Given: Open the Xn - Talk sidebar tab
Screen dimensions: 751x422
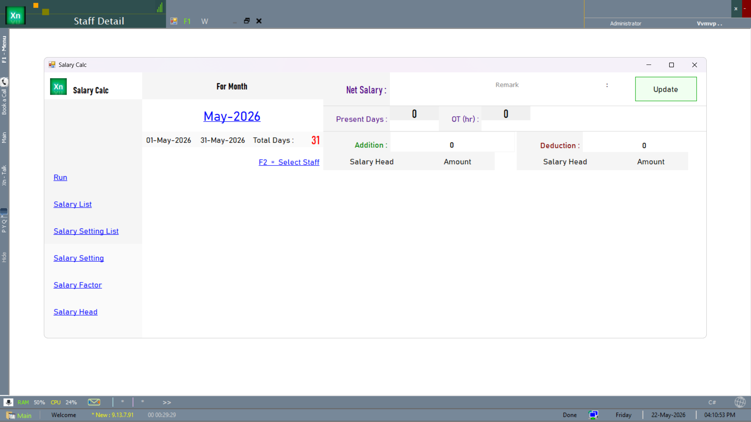Looking at the screenshot, I should [x=4, y=175].
